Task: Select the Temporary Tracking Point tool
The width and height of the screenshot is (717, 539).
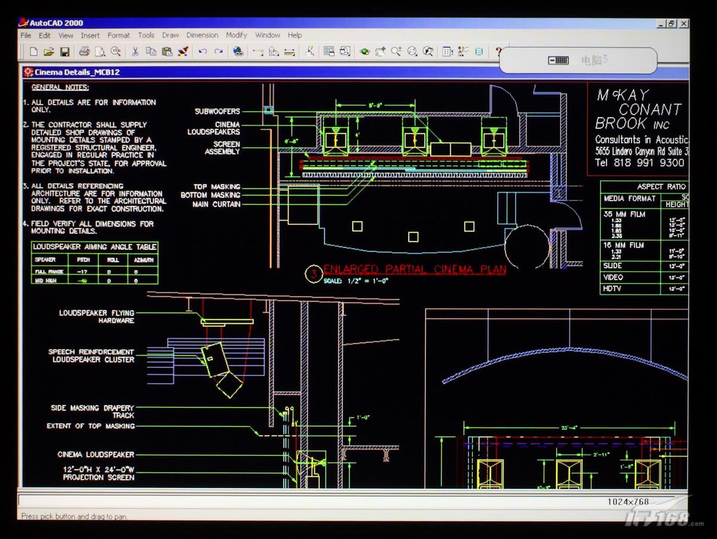Action: pyautogui.click(x=258, y=52)
